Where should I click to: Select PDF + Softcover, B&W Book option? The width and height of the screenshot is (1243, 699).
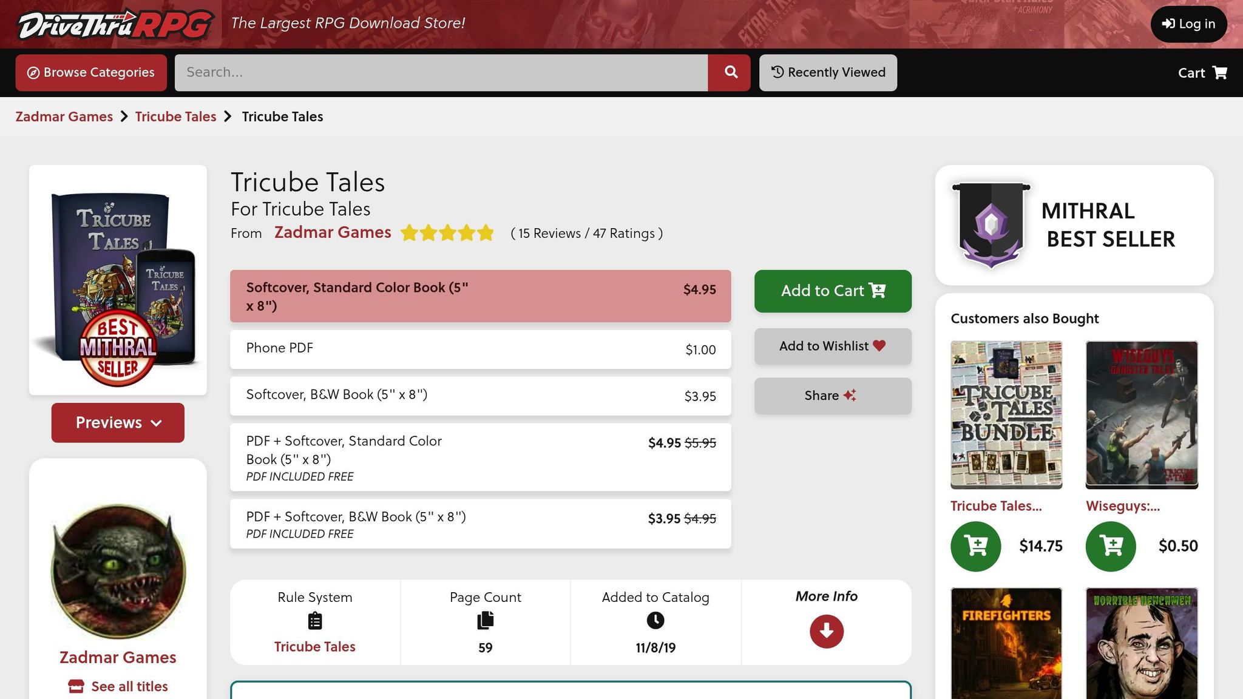(x=481, y=524)
